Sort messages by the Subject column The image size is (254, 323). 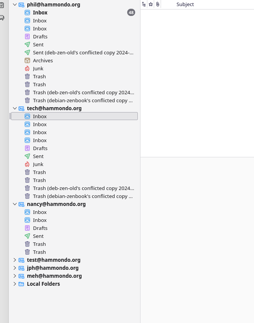pos(185,4)
